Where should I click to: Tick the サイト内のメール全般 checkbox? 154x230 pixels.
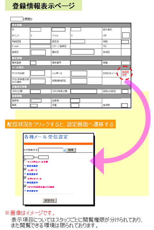[25, 161]
